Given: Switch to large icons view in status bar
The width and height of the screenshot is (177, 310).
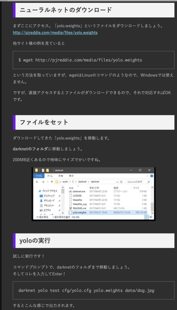Looking at the screenshot, I should [x=151, y=217].
